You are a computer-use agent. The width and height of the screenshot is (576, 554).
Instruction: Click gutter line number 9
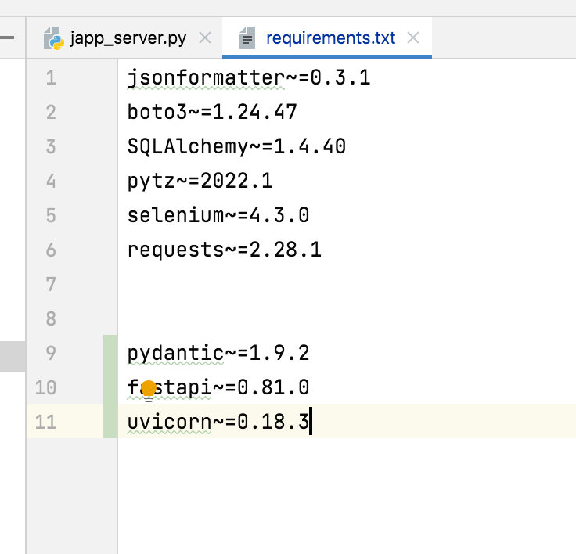[x=51, y=353]
